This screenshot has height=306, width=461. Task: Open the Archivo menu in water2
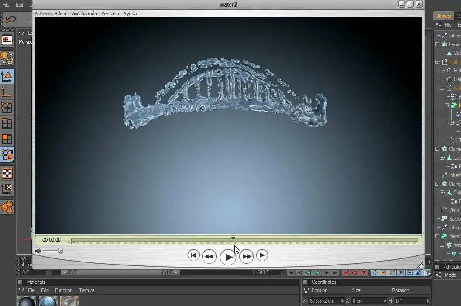(42, 14)
